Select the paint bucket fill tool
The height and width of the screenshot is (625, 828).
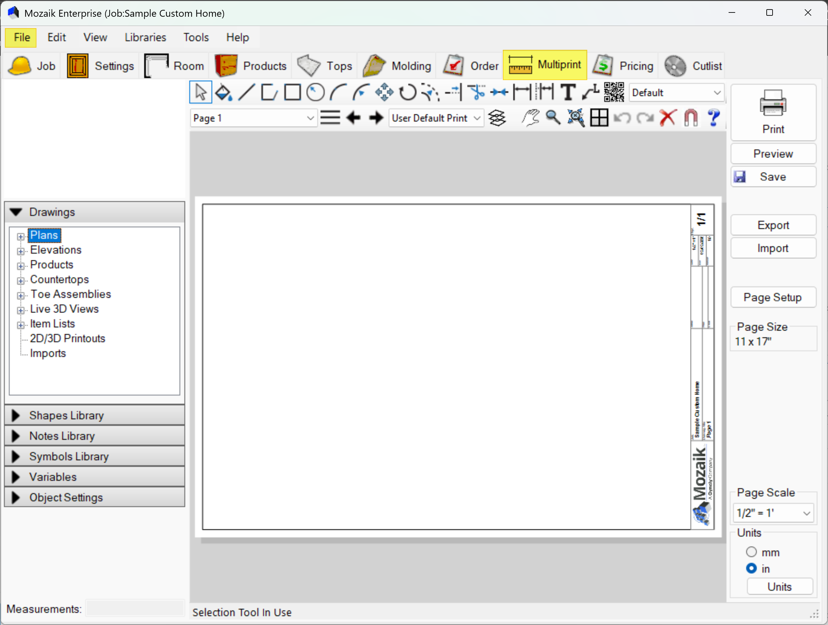(223, 93)
